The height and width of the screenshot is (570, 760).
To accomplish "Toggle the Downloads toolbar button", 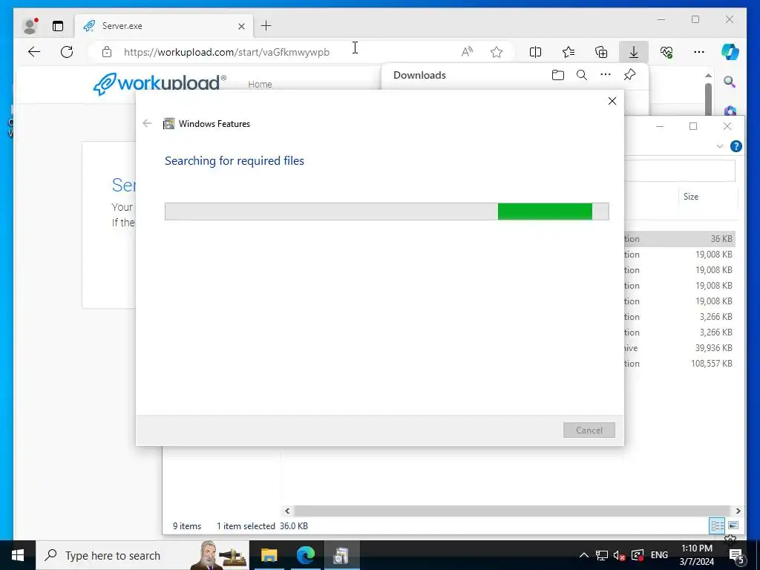I will coord(634,52).
